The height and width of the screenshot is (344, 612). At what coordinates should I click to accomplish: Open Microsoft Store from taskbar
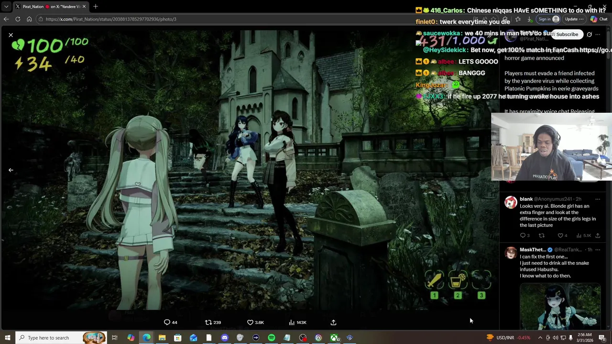[x=177, y=338]
